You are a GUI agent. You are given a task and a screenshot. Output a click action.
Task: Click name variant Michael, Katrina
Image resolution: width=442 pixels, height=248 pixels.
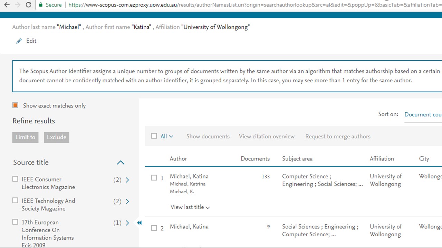point(188,184)
